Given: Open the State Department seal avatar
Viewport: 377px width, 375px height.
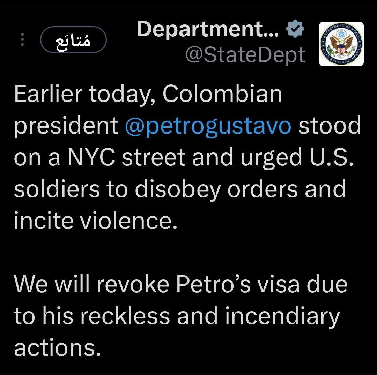Looking at the screenshot, I should pyautogui.click(x=341, y=44).
